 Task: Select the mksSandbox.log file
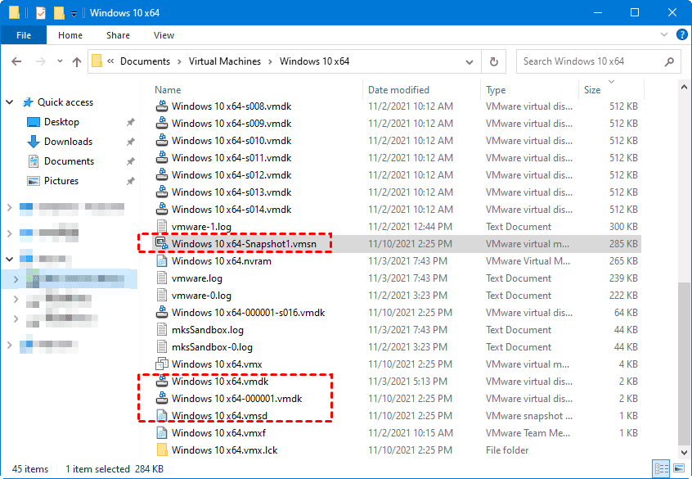point(208,330)
